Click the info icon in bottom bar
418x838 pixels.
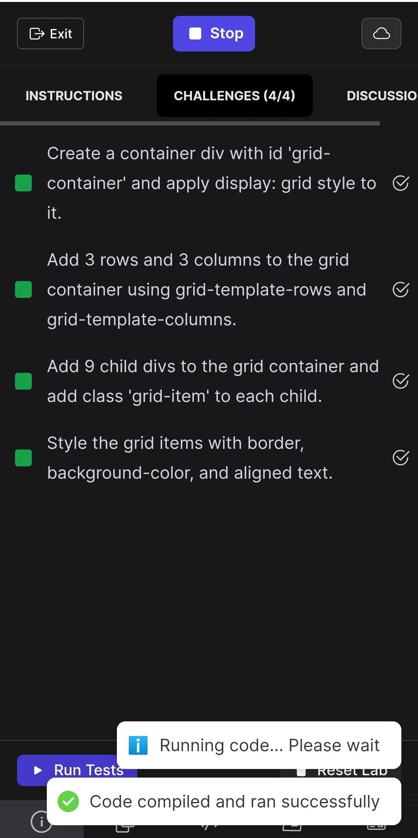(x=41, y=822)
